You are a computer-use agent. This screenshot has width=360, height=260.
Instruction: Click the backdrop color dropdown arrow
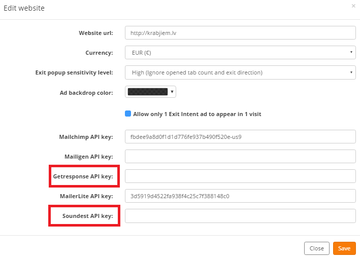(172, 92)
